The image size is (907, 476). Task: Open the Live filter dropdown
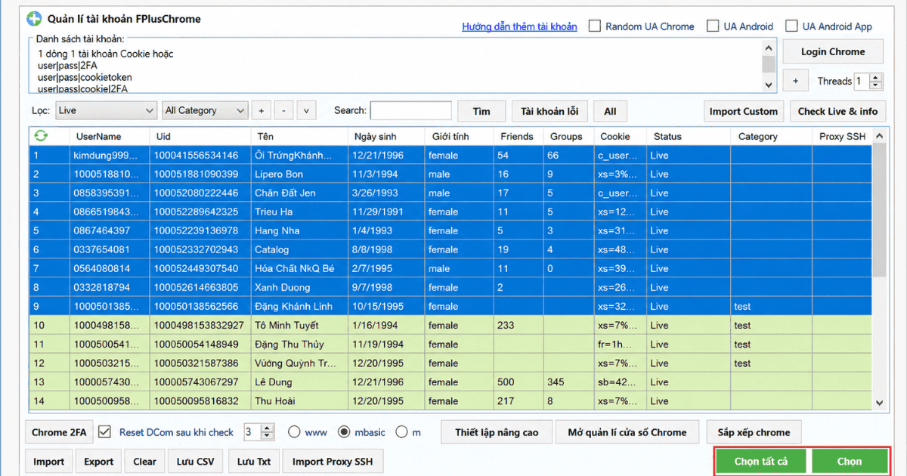tap(107, 110)
